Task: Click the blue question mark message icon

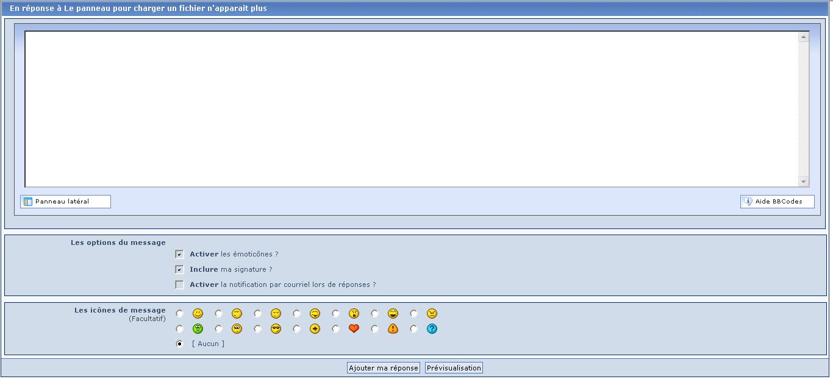Action: pos(432,328)
